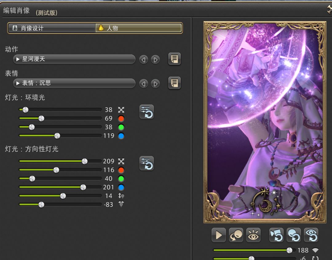Toggle the face-camera head direction button
The height and width of the screenshot is (260, 332).
[236, 235]
